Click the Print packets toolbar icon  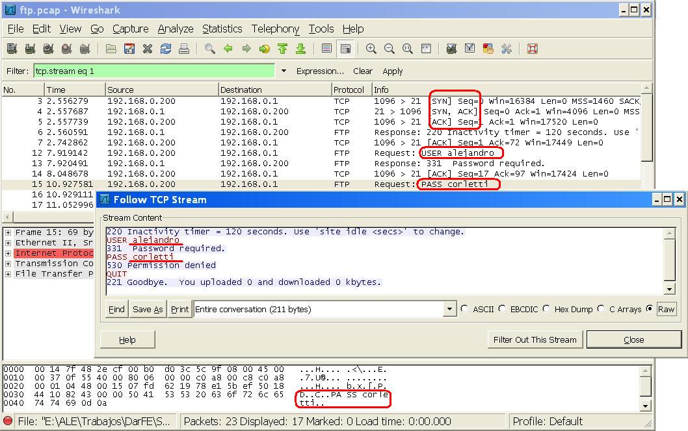click(x=184, y=49)
